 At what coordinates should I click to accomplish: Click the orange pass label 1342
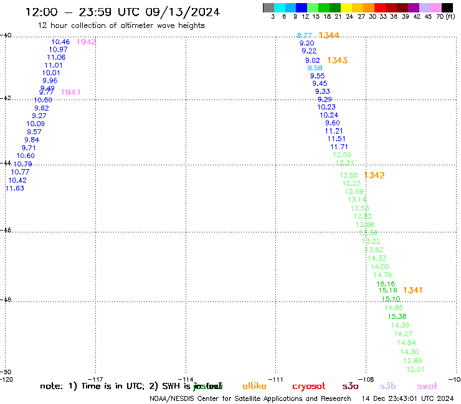[x=374, y=175]
